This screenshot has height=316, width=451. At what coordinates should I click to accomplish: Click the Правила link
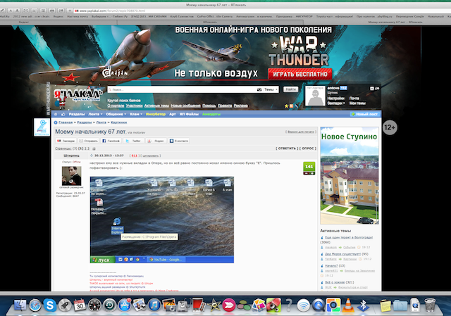pos(225,106)
